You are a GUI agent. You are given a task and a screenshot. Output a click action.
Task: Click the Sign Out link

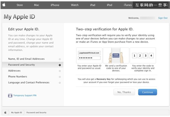click(x=163, y=18)
